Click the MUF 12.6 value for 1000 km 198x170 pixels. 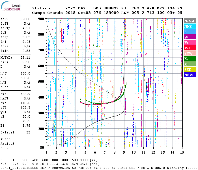[x=64, y=164]
